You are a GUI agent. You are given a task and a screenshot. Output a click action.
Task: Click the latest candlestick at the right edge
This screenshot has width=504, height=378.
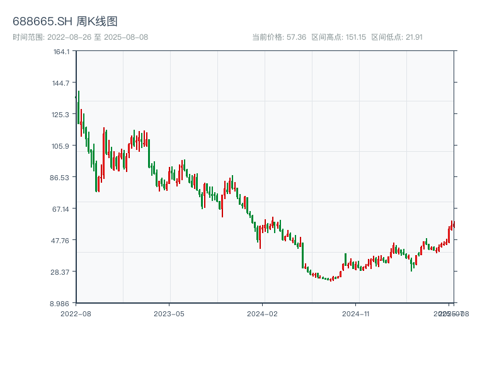click(454, 225)
